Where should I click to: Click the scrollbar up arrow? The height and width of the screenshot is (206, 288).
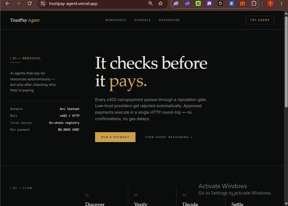[x=286, y=14]
